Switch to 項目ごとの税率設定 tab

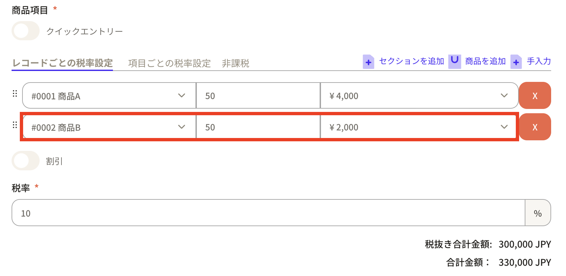click(x=169, y=63)
